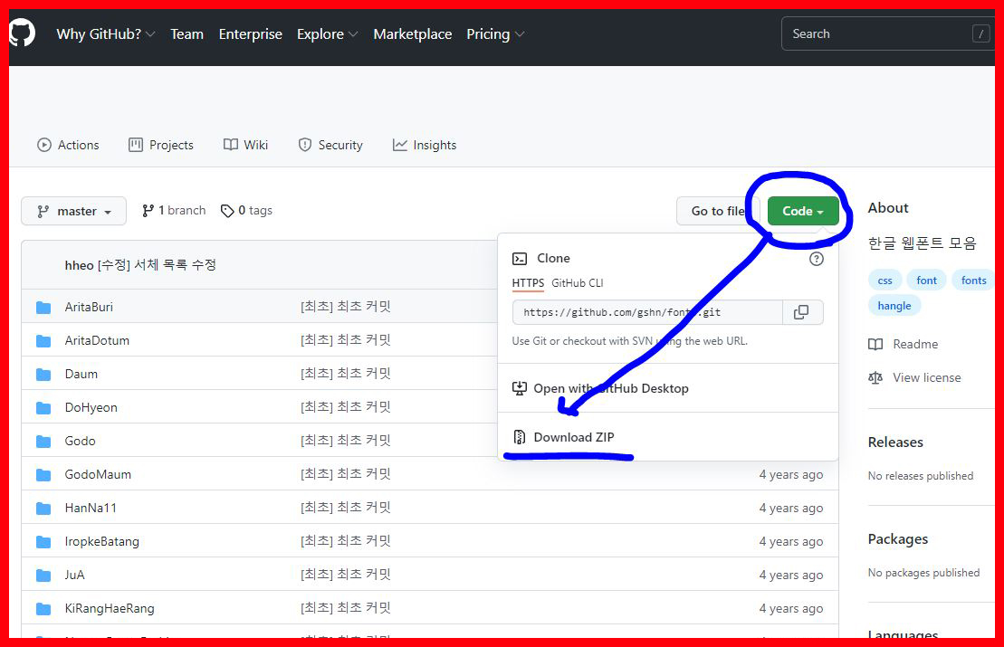The width and height of the screenshot is (1004, 647).
Task: Click the HanNa11 folder icon
Action: coord(43,509)
